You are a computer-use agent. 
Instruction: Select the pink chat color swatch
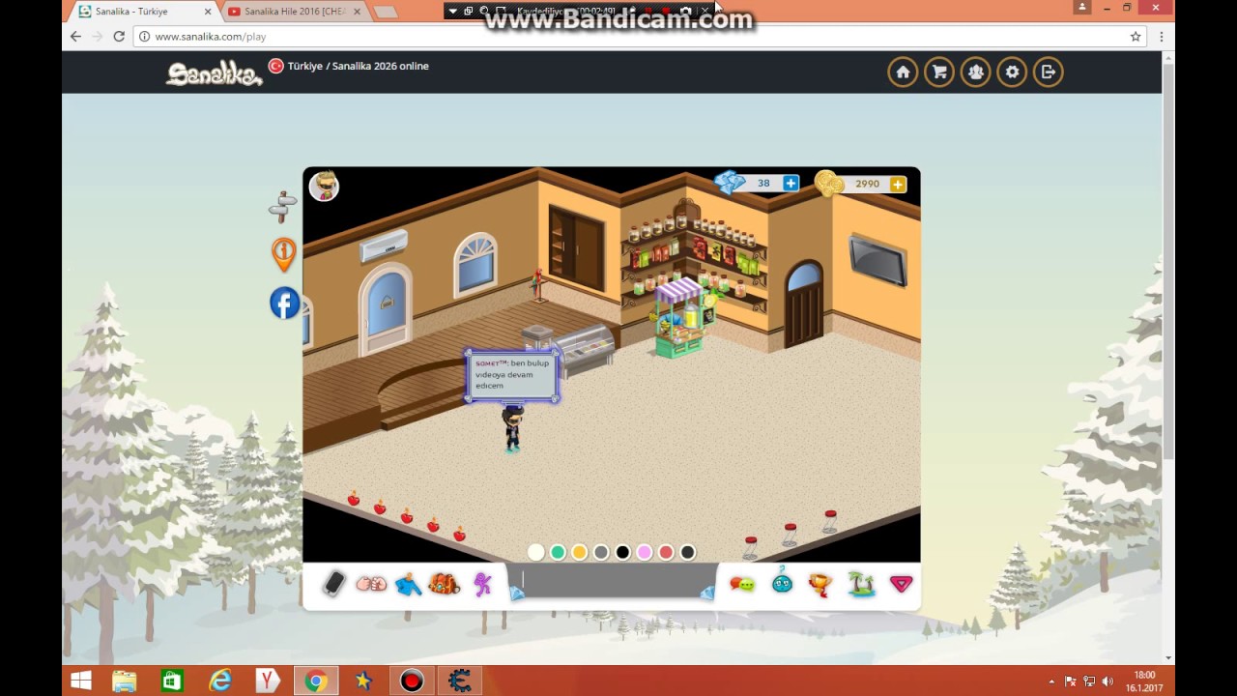[645, 552]
